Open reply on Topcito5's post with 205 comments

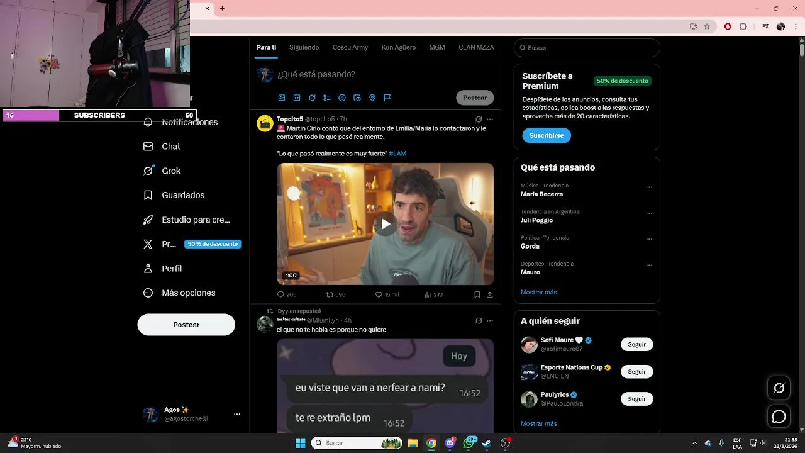click(287, 294)
